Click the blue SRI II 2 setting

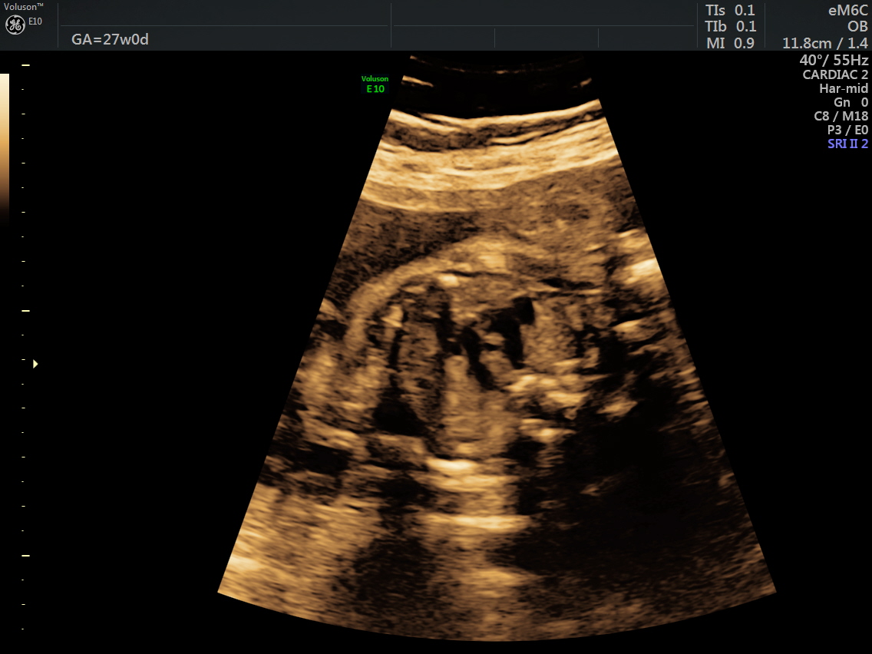coord(847,144)
